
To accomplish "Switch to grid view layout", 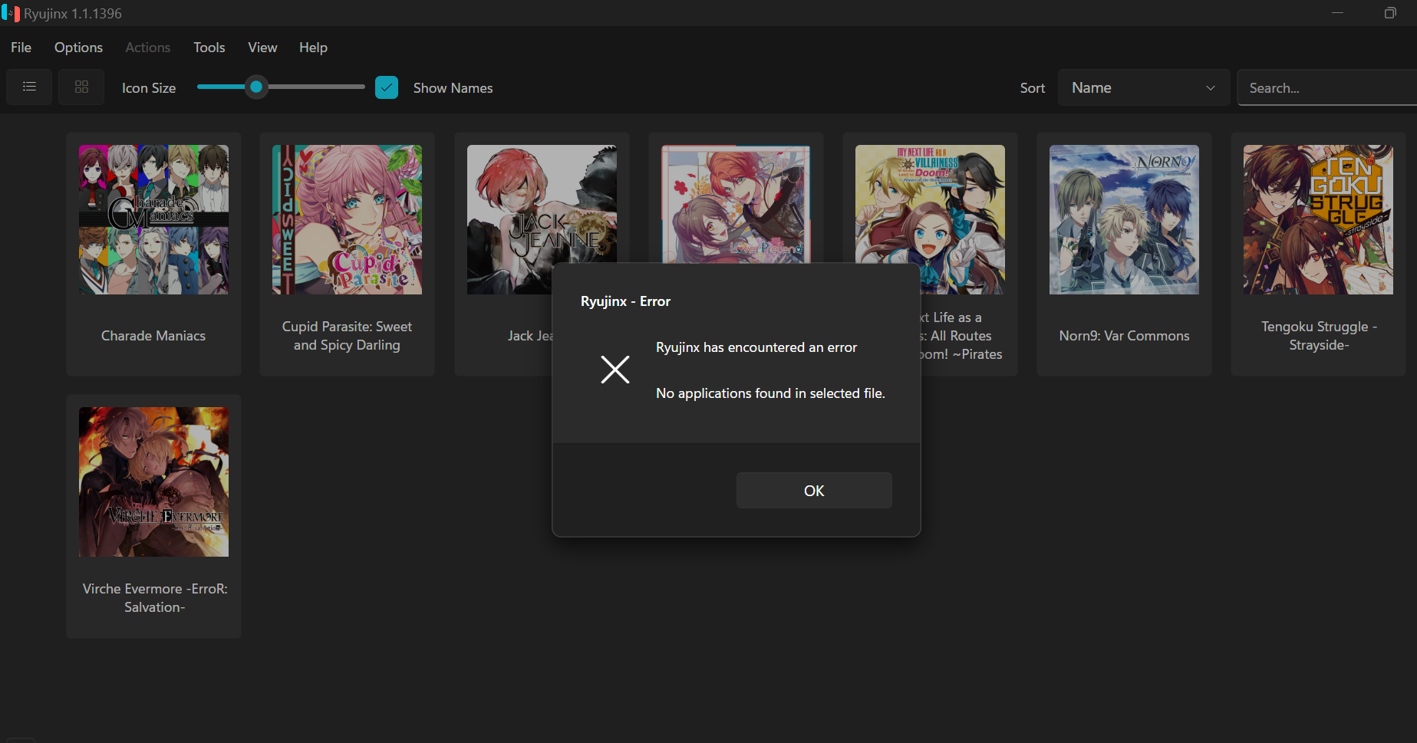I will (81, 87).
